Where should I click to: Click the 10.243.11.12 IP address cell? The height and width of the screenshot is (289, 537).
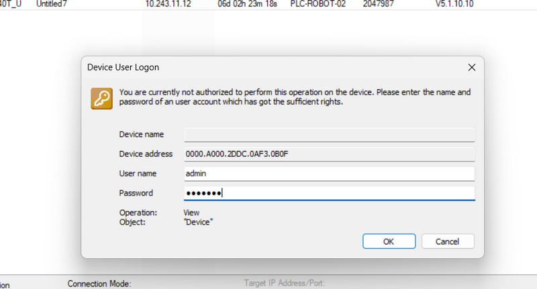click(x=167, y=3)
